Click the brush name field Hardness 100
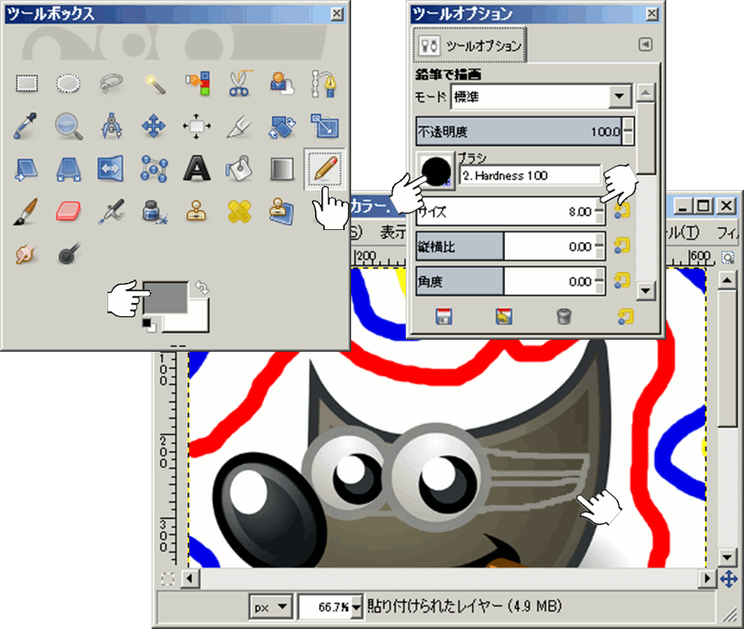Image resolution: width=744 pixels, height=629 pixels. coord(530,175)
